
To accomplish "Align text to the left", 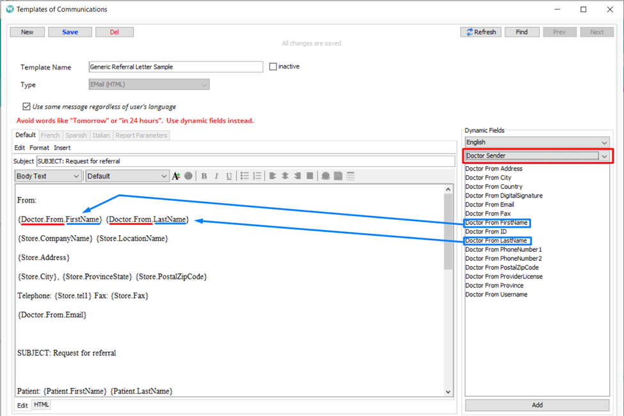I will (x=273, y=176).
